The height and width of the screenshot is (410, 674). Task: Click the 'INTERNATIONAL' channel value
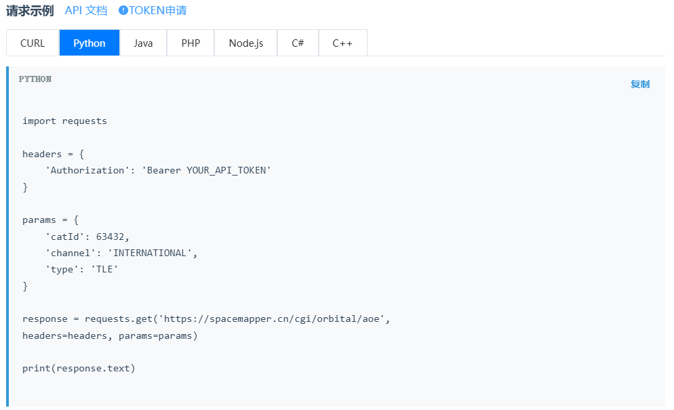coord(152,253)
